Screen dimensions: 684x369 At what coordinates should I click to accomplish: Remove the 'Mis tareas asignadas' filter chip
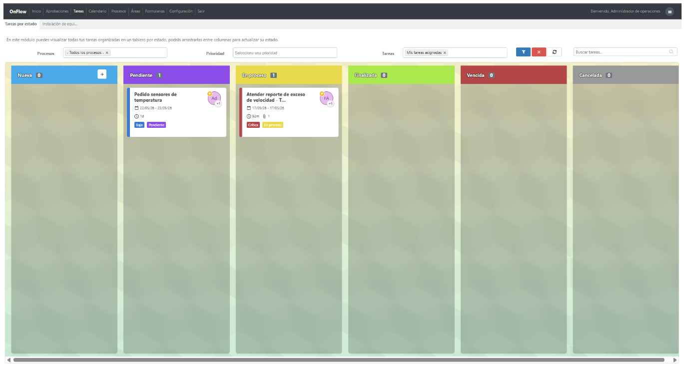pos(445,52)
